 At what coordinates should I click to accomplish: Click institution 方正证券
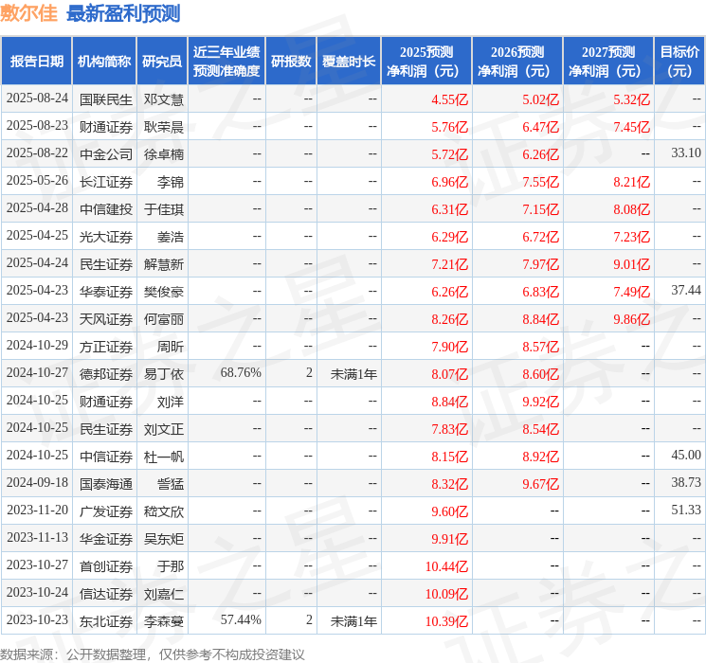(x=106, y=347)
